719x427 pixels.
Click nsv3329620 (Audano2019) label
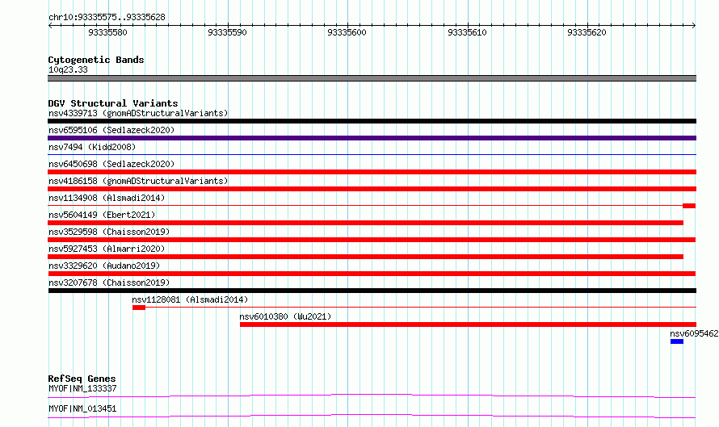click(x=104, y=266)
